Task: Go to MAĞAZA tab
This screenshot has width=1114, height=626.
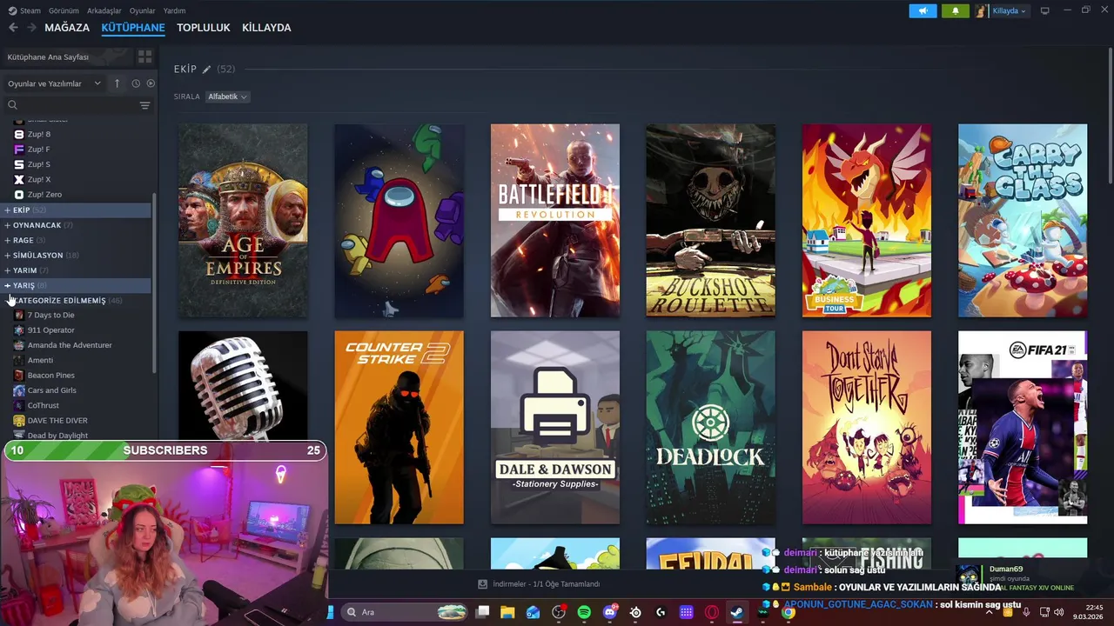Action: (67, 28)
